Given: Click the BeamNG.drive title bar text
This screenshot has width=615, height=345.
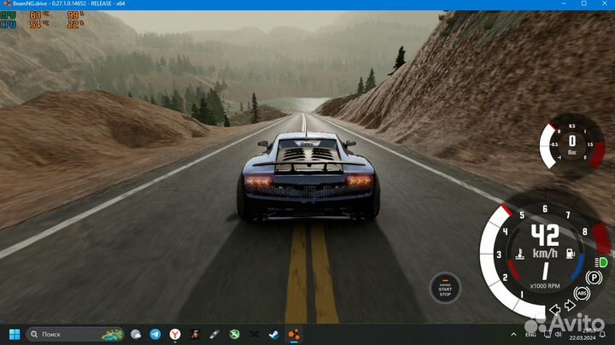Looking at the screenshot, I should [69, 3].
